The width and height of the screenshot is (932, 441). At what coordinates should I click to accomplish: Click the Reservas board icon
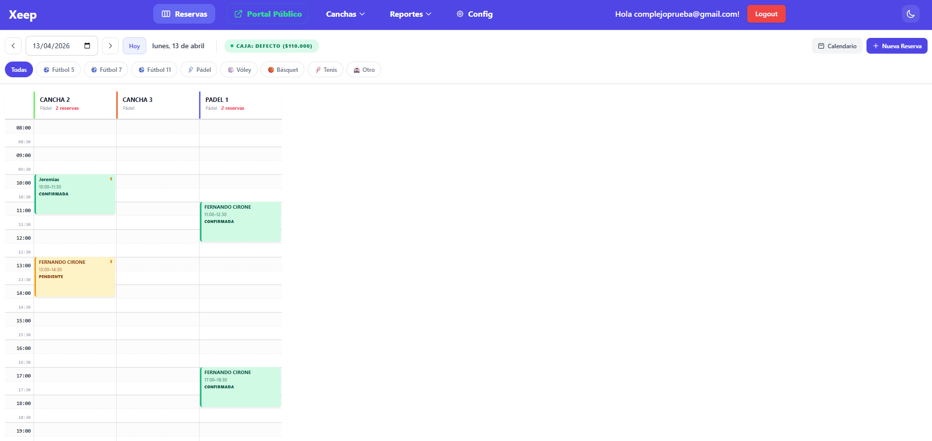tap(166, 14)
